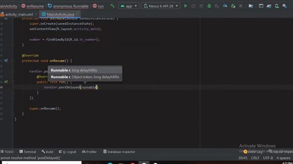The width and height of the screenshot is (293, 164).
Task: Click the 30:45 cursor position indicator
Action: coord(243,158)
